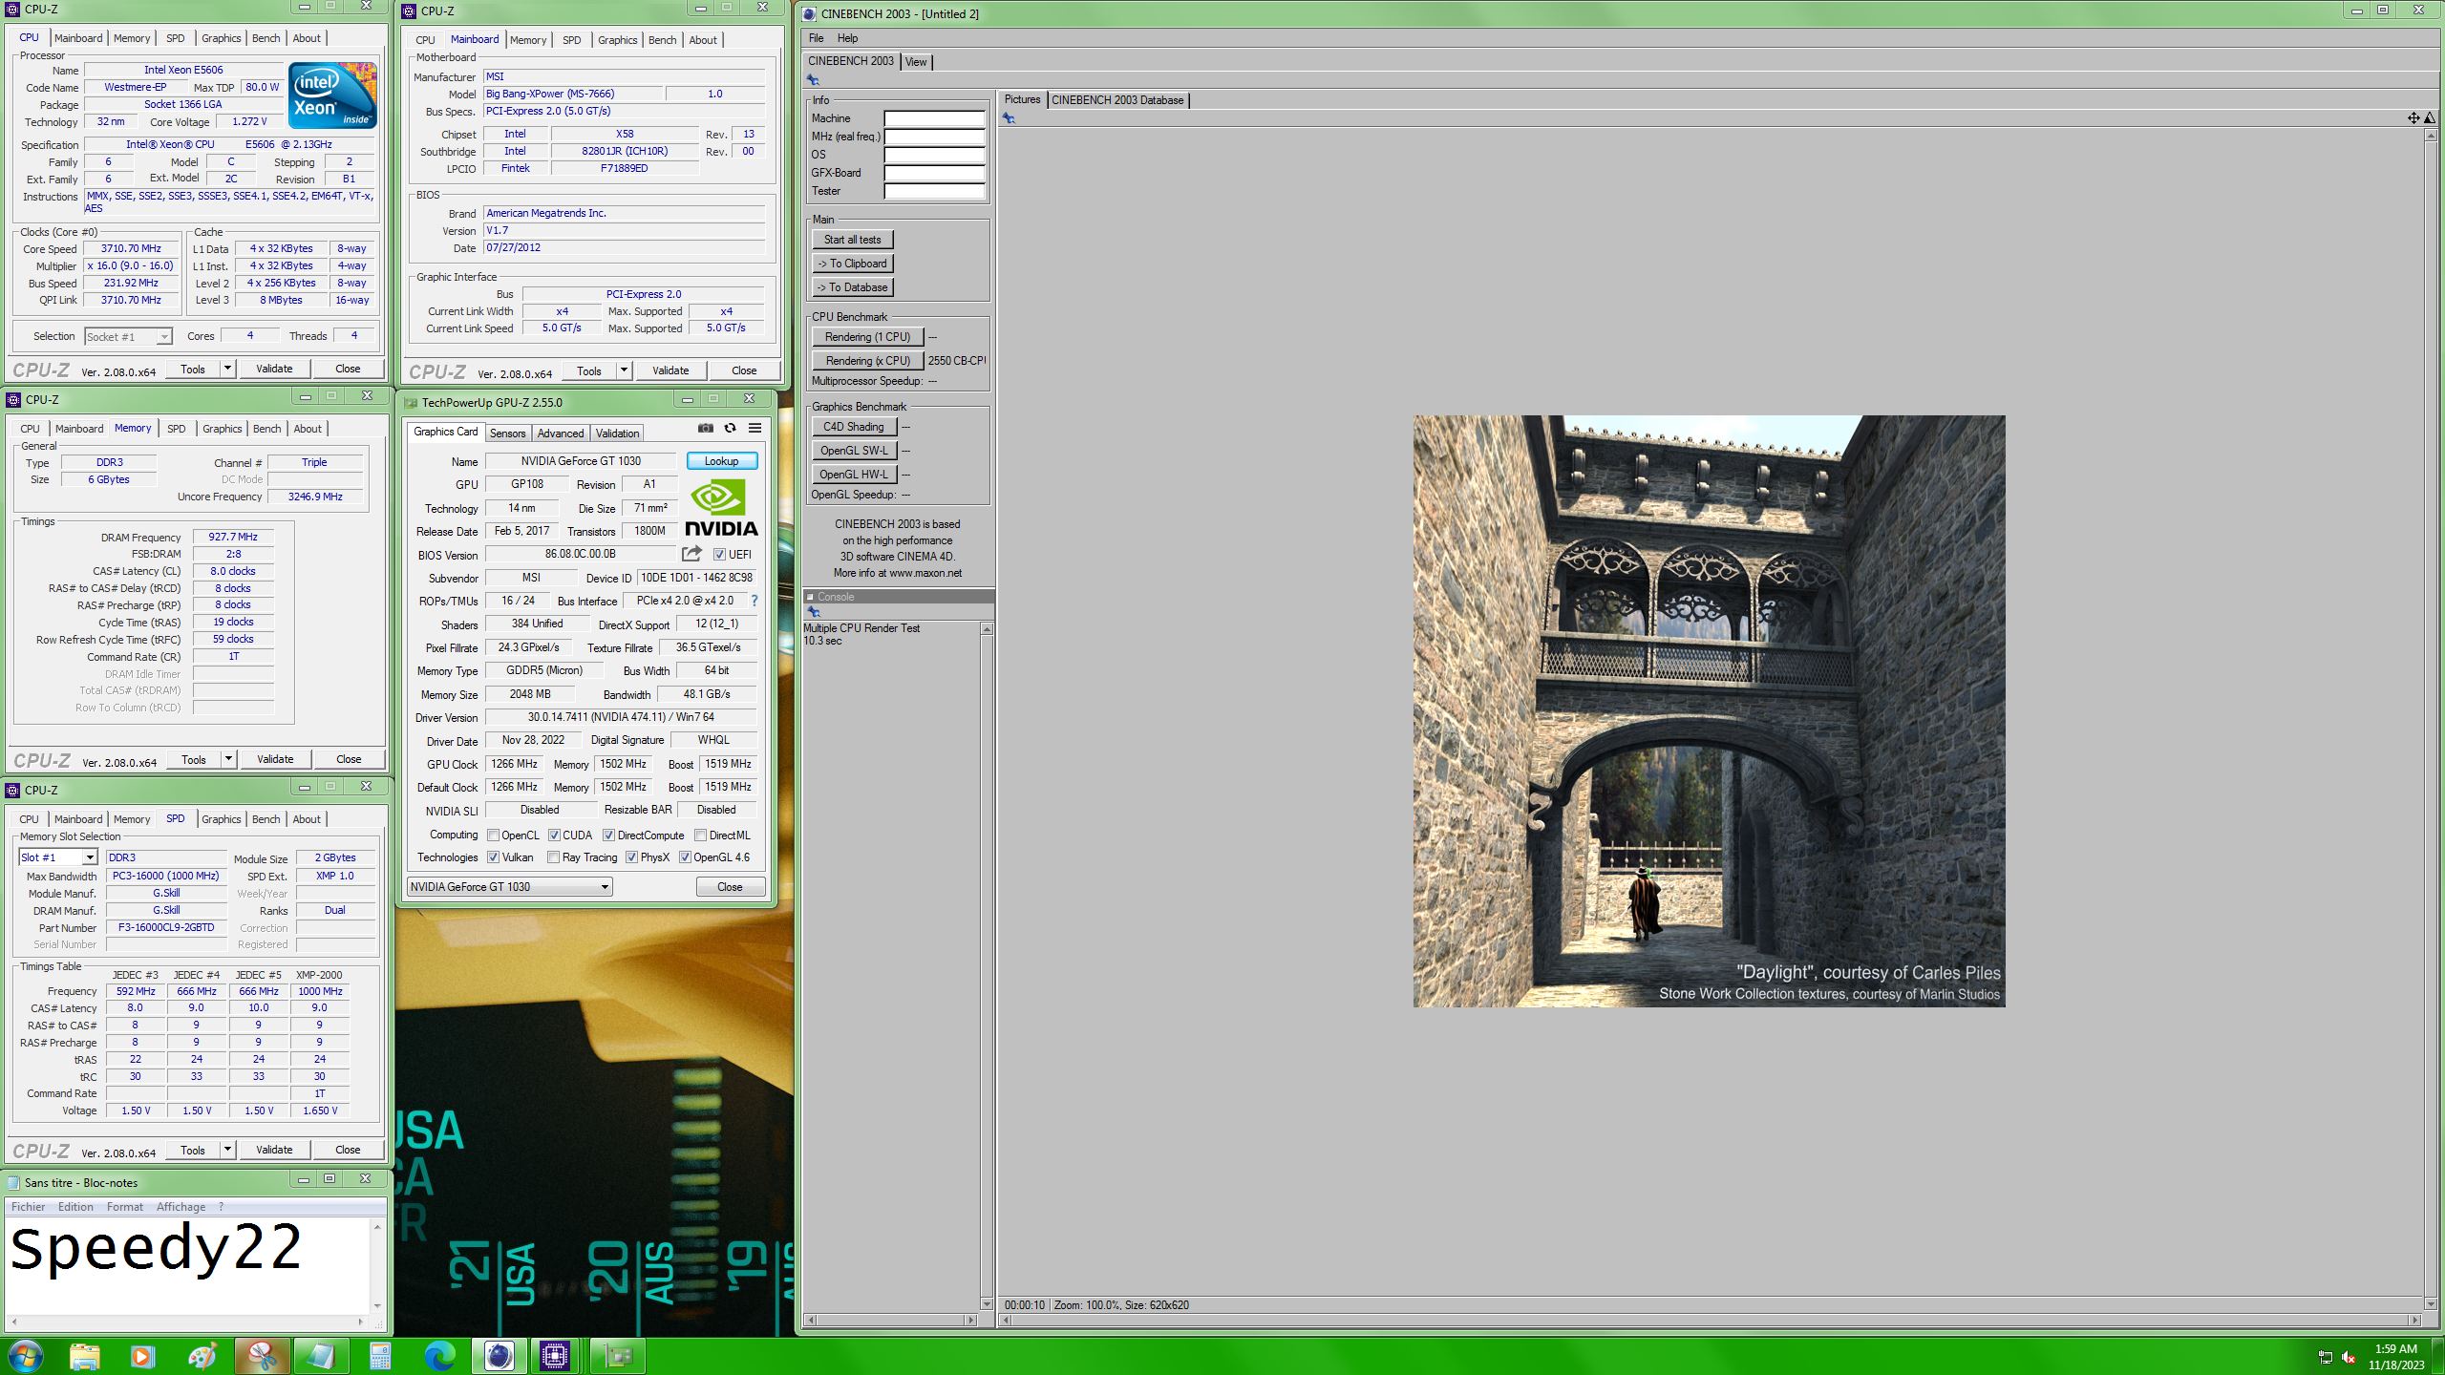The image size is (2445, 1375).
Task: Click the GPU-Z screenshot camera icon
Action: coord(705,429)
